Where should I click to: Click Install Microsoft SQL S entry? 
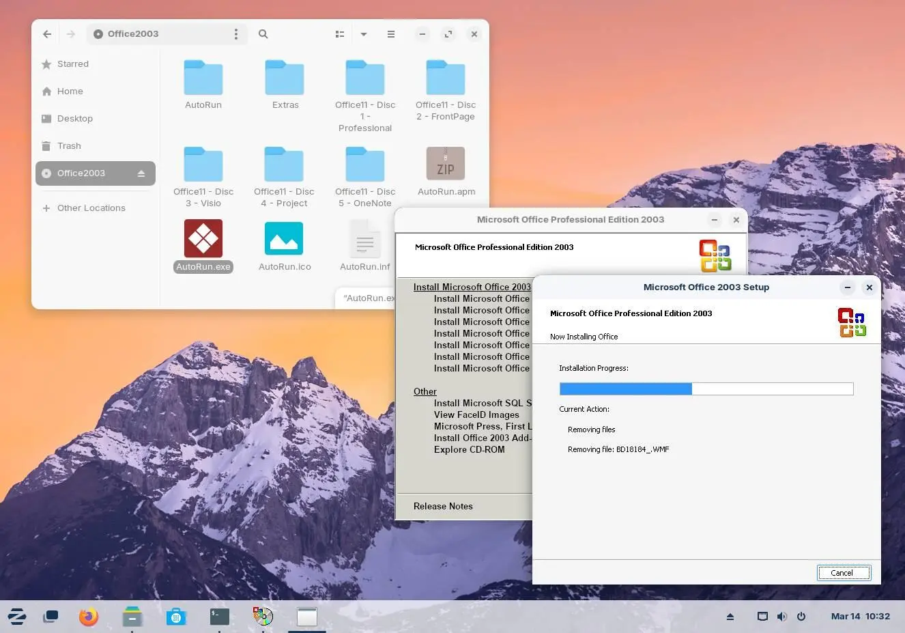(x=483, y=404)
